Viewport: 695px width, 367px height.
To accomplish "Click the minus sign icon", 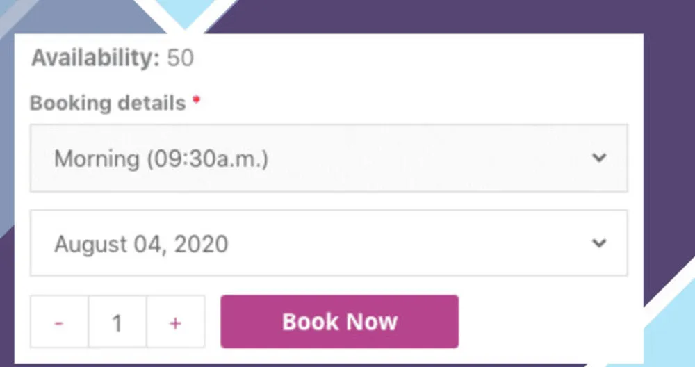I will click(x=59, y=323).
